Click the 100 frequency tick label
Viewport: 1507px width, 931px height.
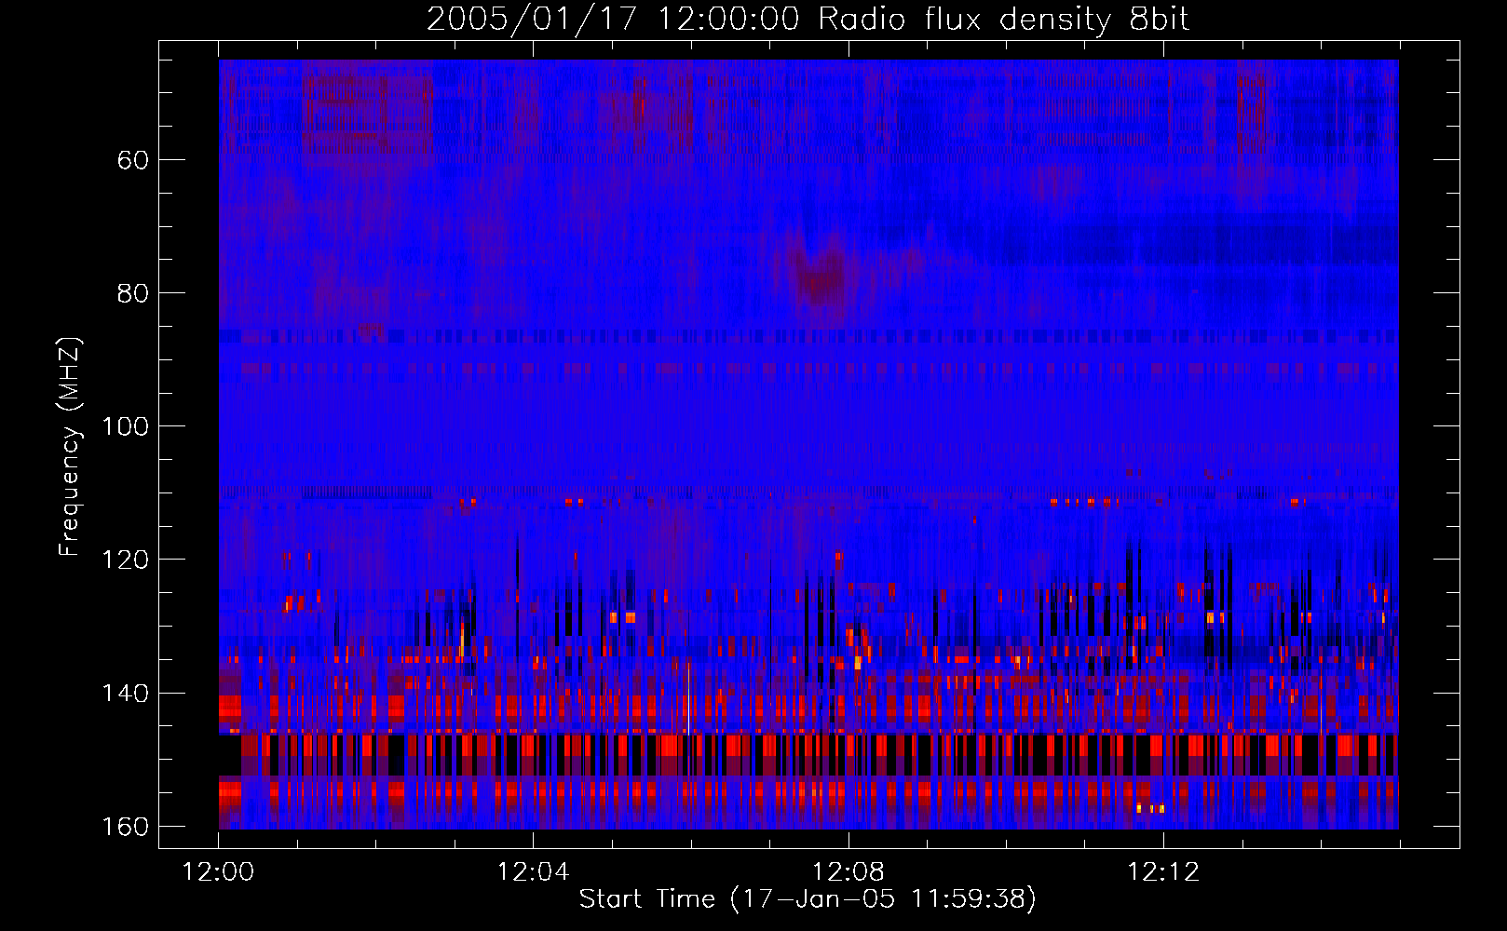125,426
